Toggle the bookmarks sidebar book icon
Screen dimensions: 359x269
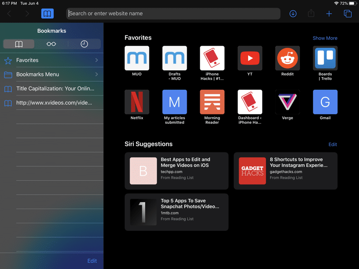pos(47,14)
